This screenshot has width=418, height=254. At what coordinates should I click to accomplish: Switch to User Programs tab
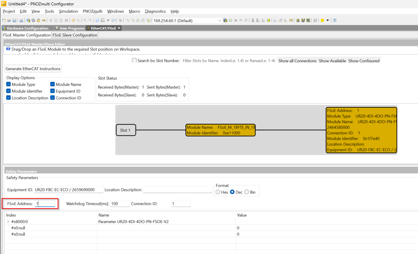click(x=70, y=28)
